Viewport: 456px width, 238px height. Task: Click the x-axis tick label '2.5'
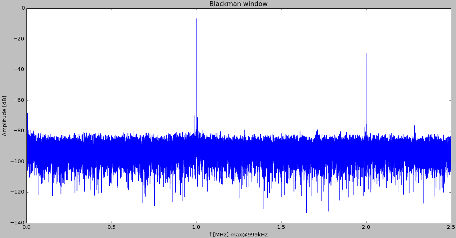click(x=451, y=227)
